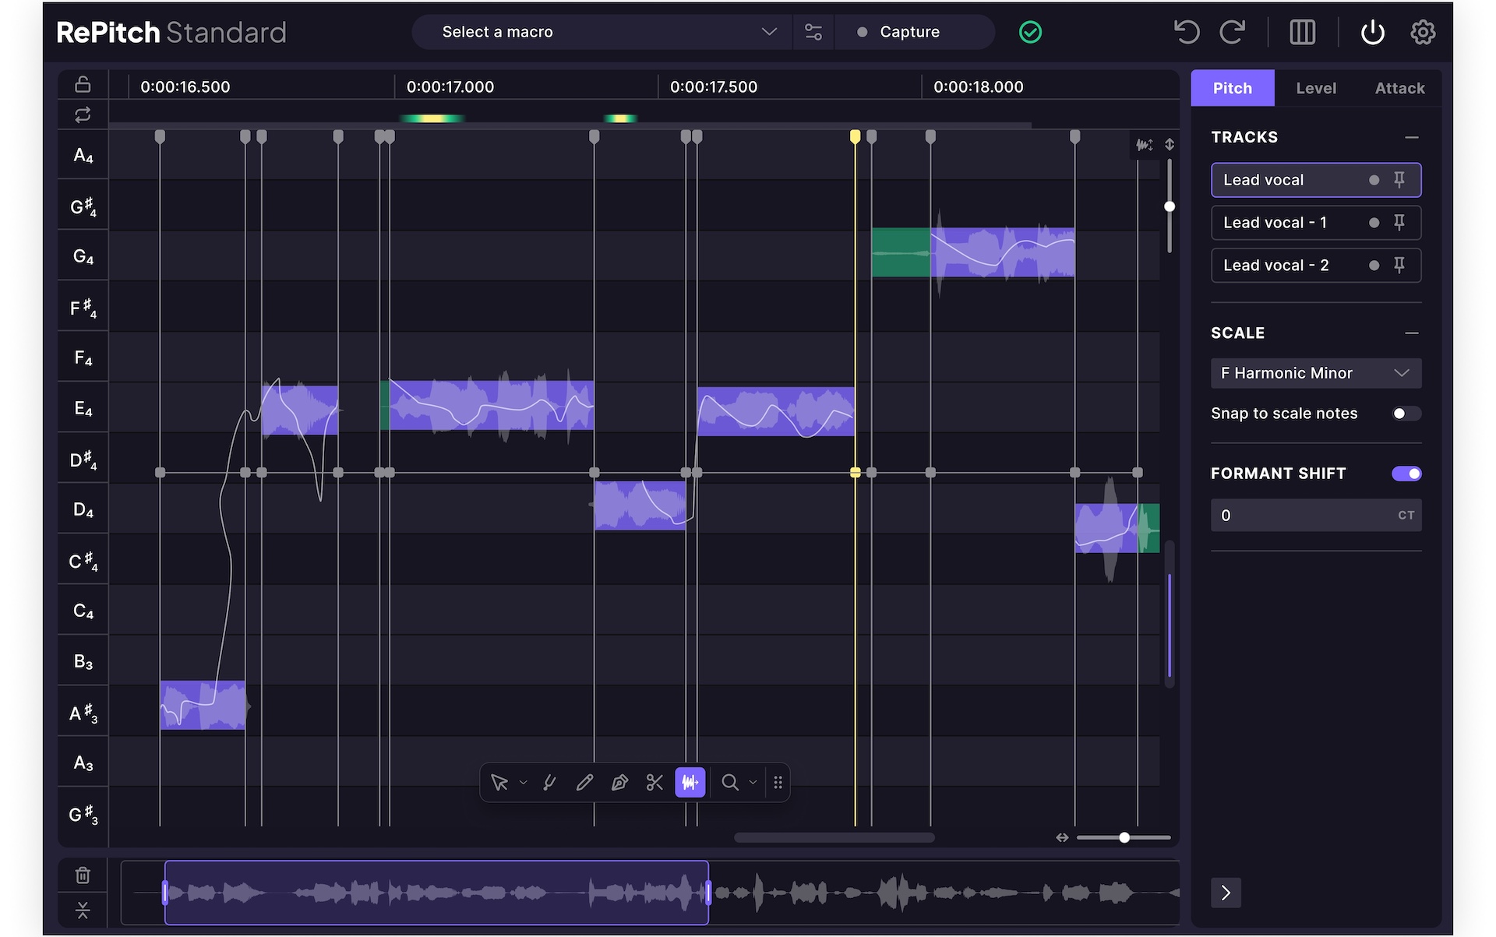
Task: Click the trash icon below the piano roll
Action: coord(83,874)
